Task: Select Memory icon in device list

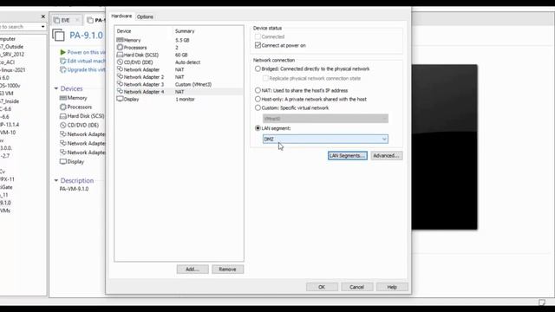Action: (120, 40)
